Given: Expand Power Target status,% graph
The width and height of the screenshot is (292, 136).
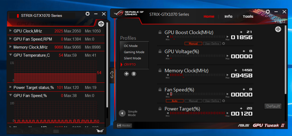Looking at the screenshot, I should pyautogui.click(x=11, y=87).
